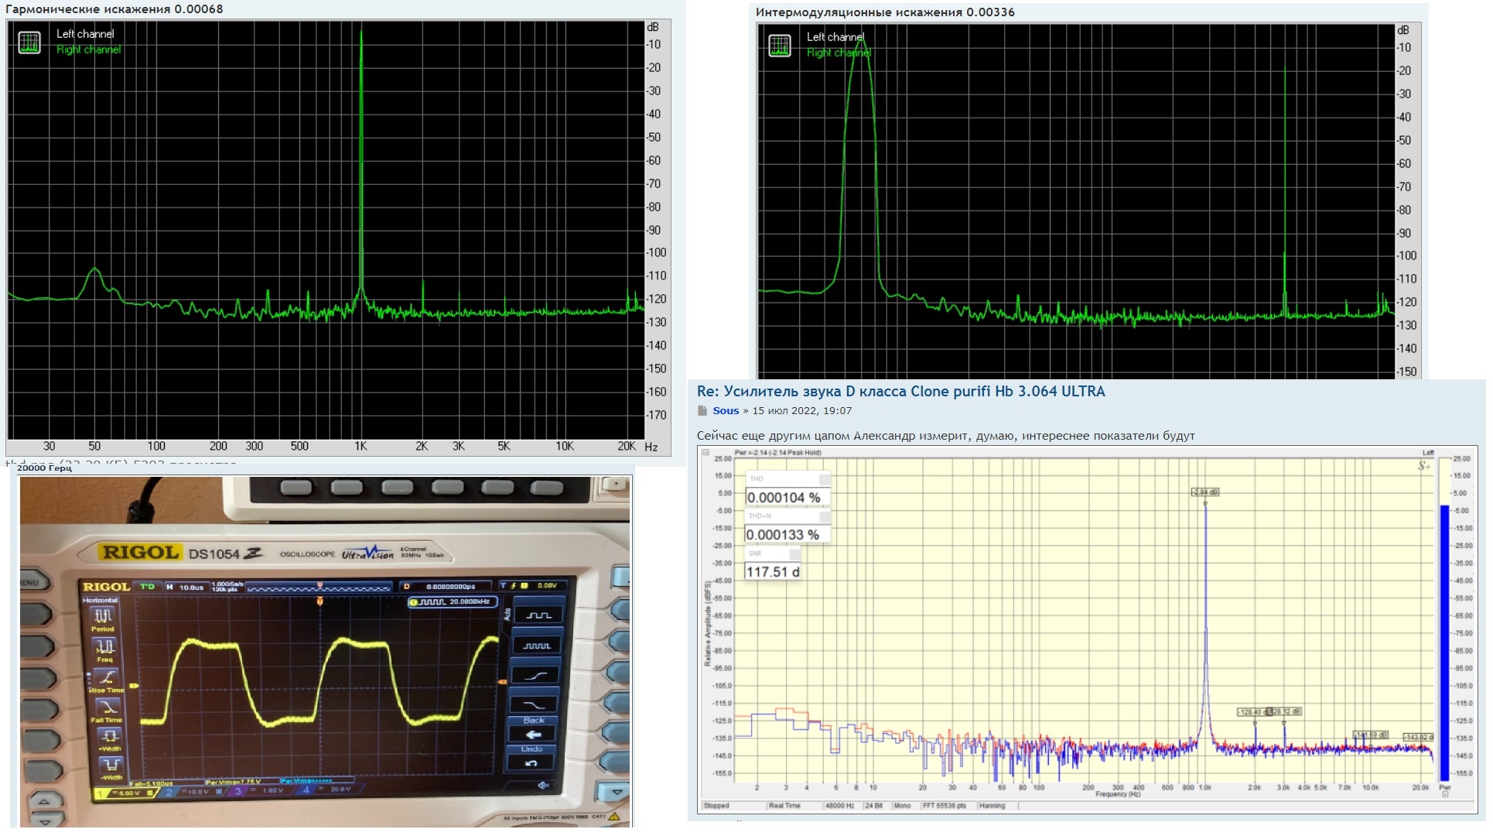Open the Purifi amplifier clone topic title link
Image resolution: width=1493 pixels, height=836 pixels.
click(901, 392)
